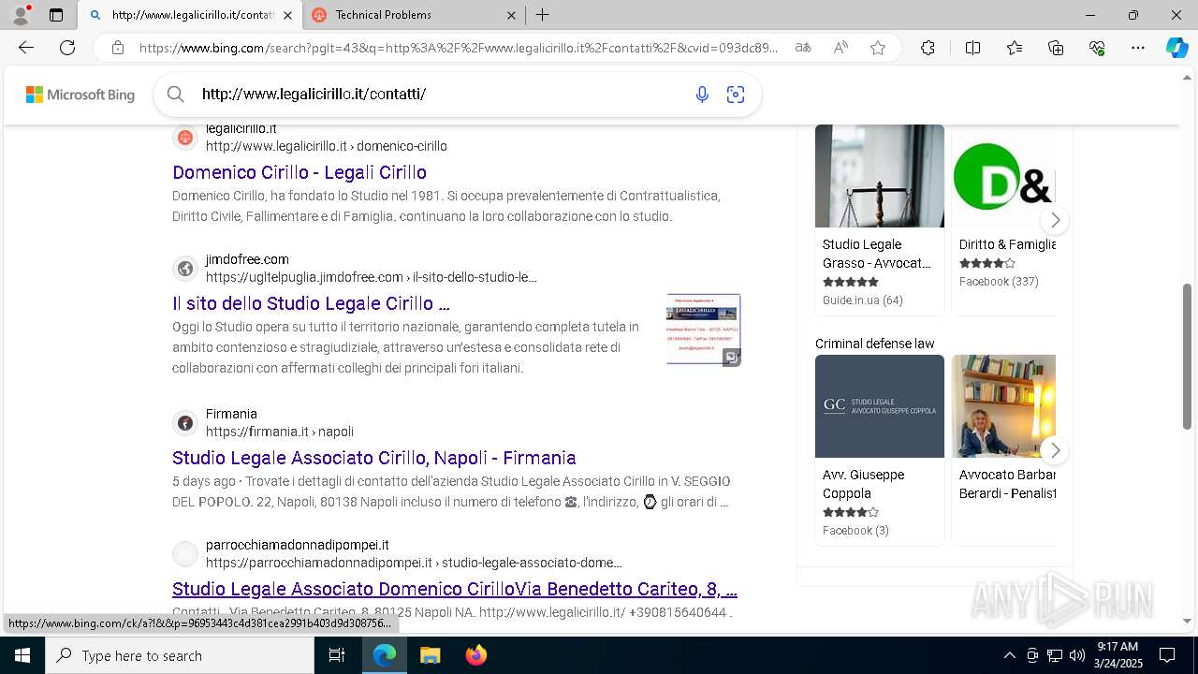Viewport: 1198px width, 674px height.
Task: Close the legalicirillo.it contatti tab
Action: click(x=287, y=15)
